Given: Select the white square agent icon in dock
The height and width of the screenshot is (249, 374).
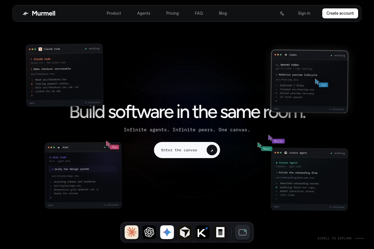Looking at the screenshot, I should pos(220,232).
